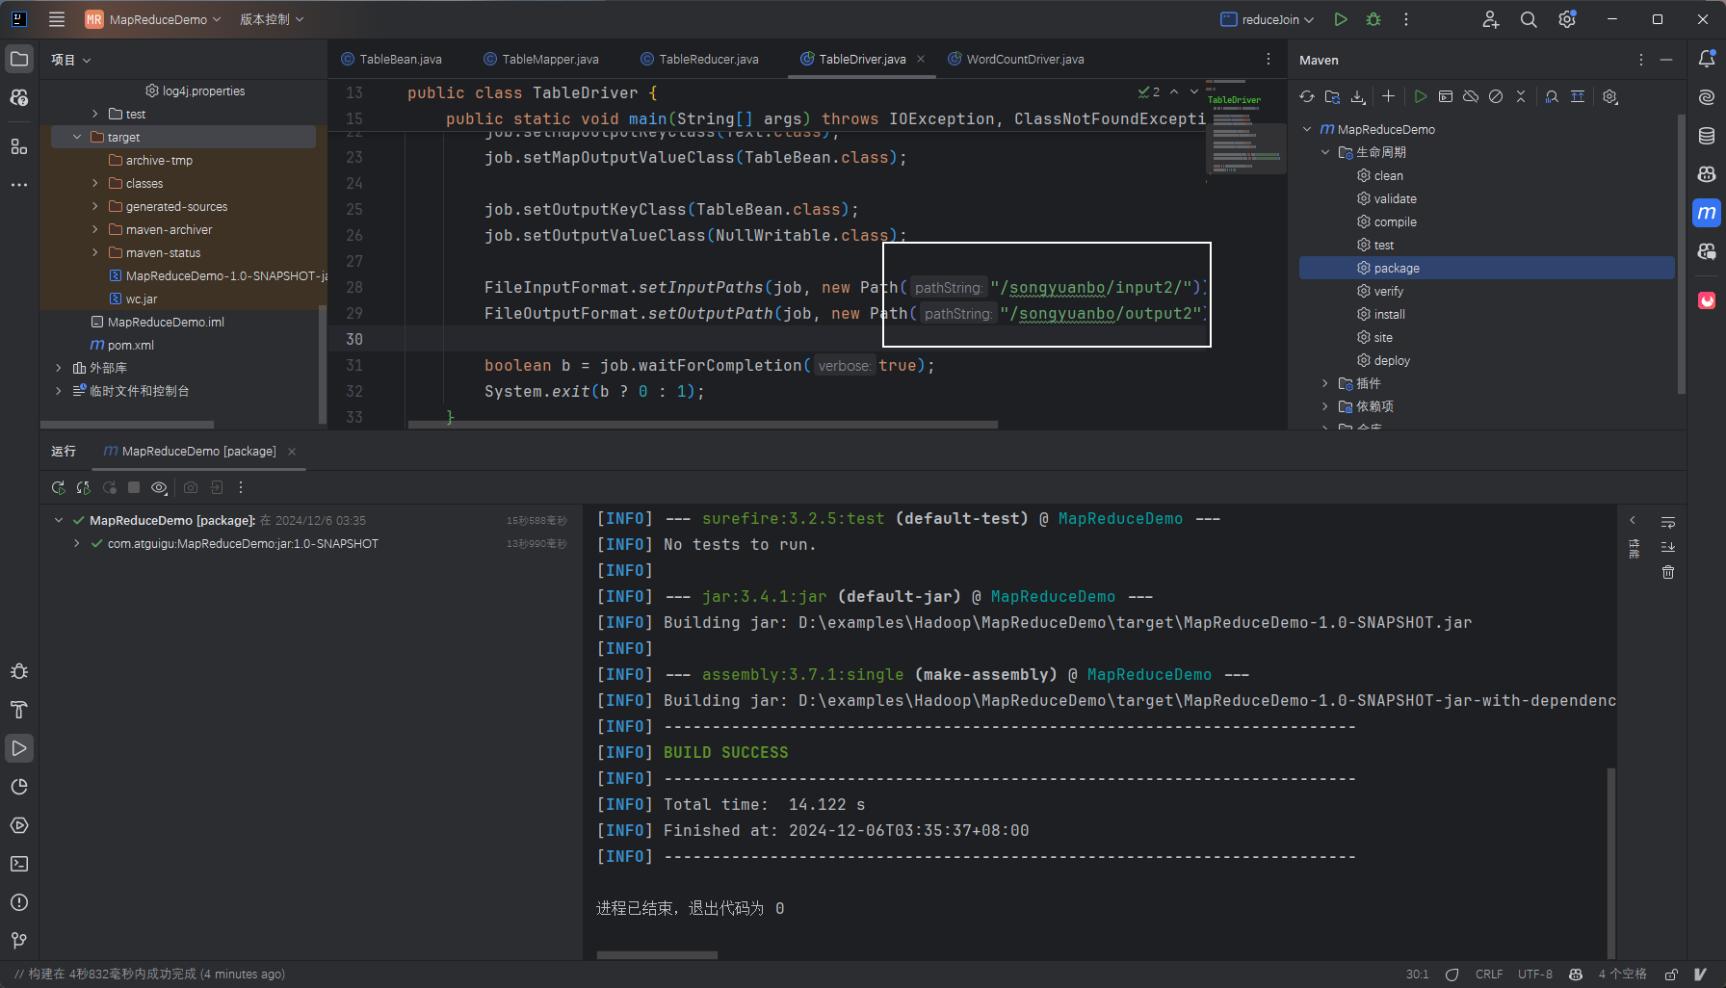Select the install lifecycle goal
Viewport: 1726px width, 988px height.
tap(1389, 314)
